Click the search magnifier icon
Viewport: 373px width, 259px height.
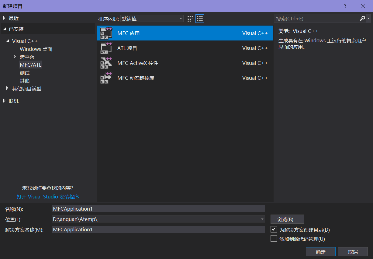click(x=362, y=19)
